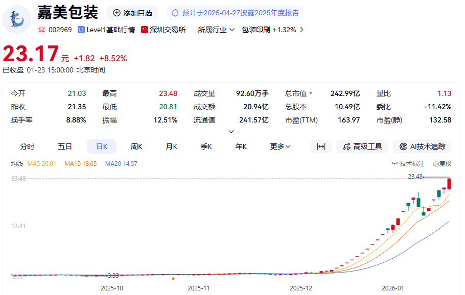Switch to the 分时 chart tab

27,146
